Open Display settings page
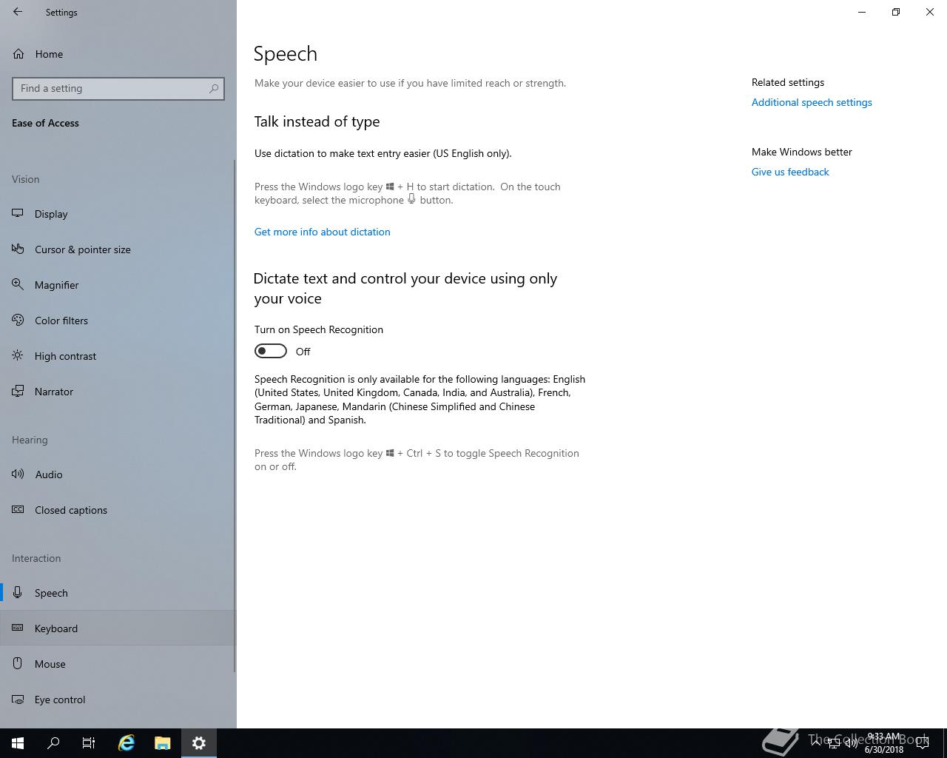The height and width of the screenshot is (758, 947). click(x=118, y=214)
